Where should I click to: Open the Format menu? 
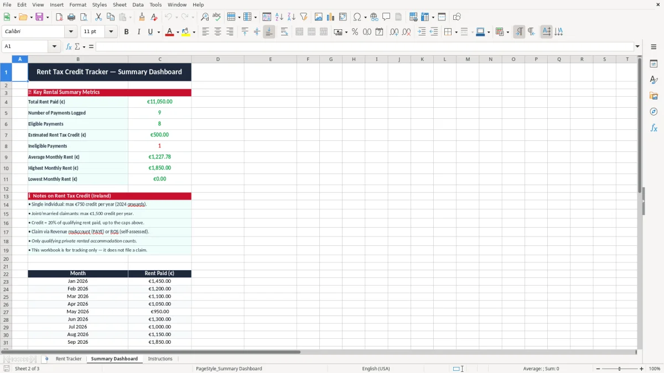click(x=78, y=4)
